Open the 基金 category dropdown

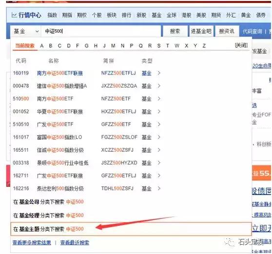pos(26,31)
